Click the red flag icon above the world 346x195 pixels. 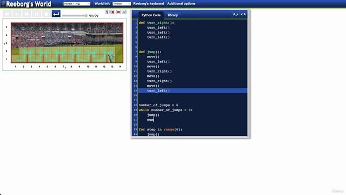(118, 12)
